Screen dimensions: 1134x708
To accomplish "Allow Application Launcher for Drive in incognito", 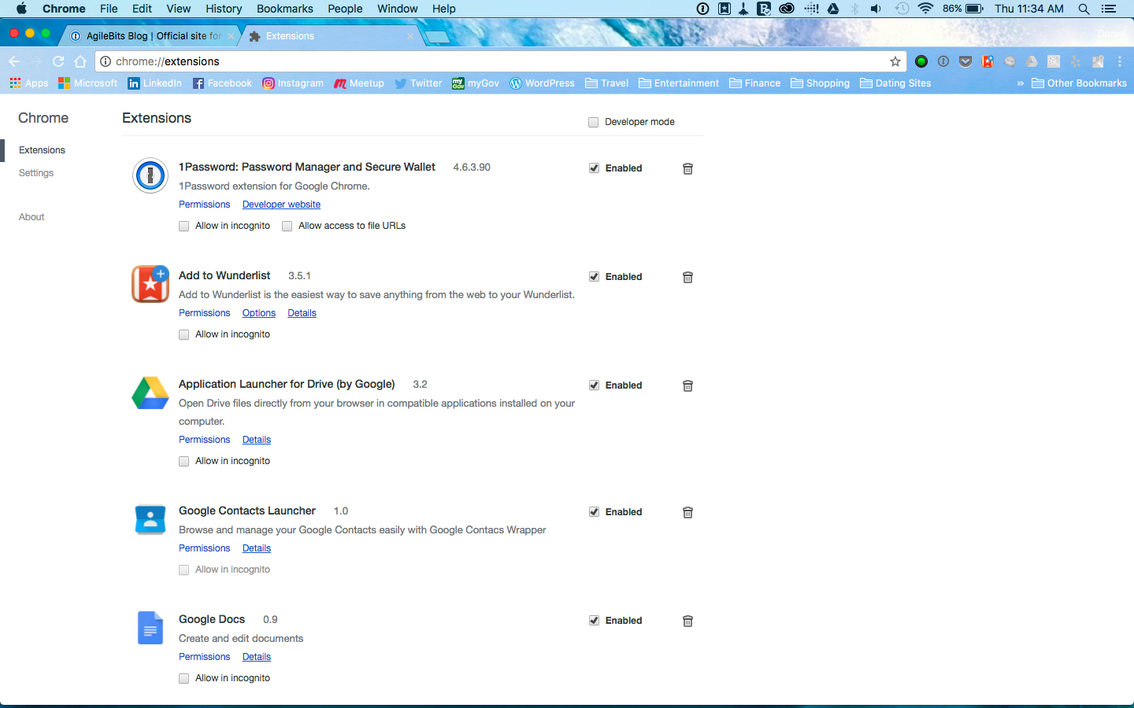I will click(183, 461).
